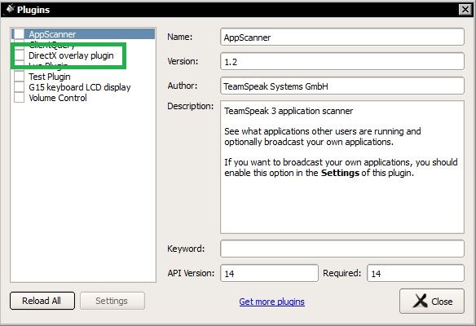Focus the empty Keyword field
The width and height of the screenshot is (476, 326).
pos(342,249)
